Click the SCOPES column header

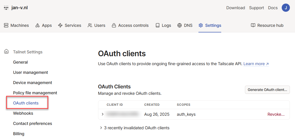pyautogui.click(x=184, y=105)
